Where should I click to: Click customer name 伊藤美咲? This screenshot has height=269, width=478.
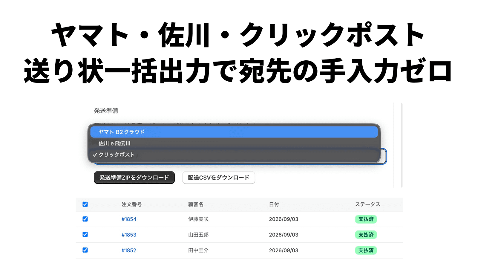coord(198,219)
